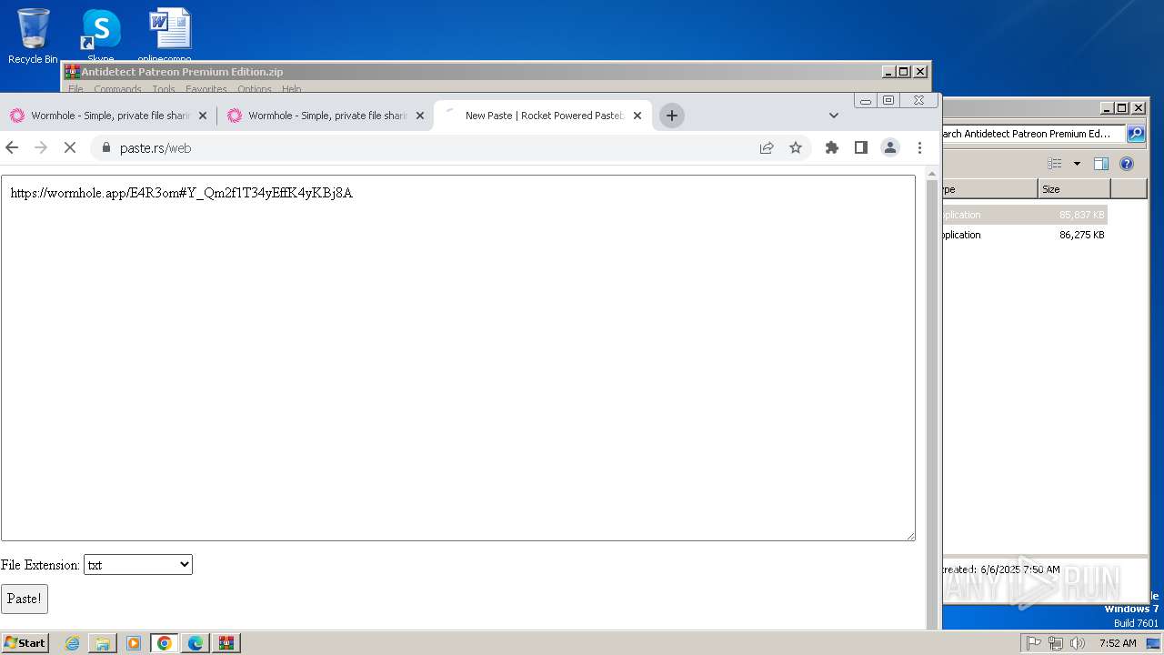Open WinRAR File menu
1164x655 pixels.
(75, 89)
